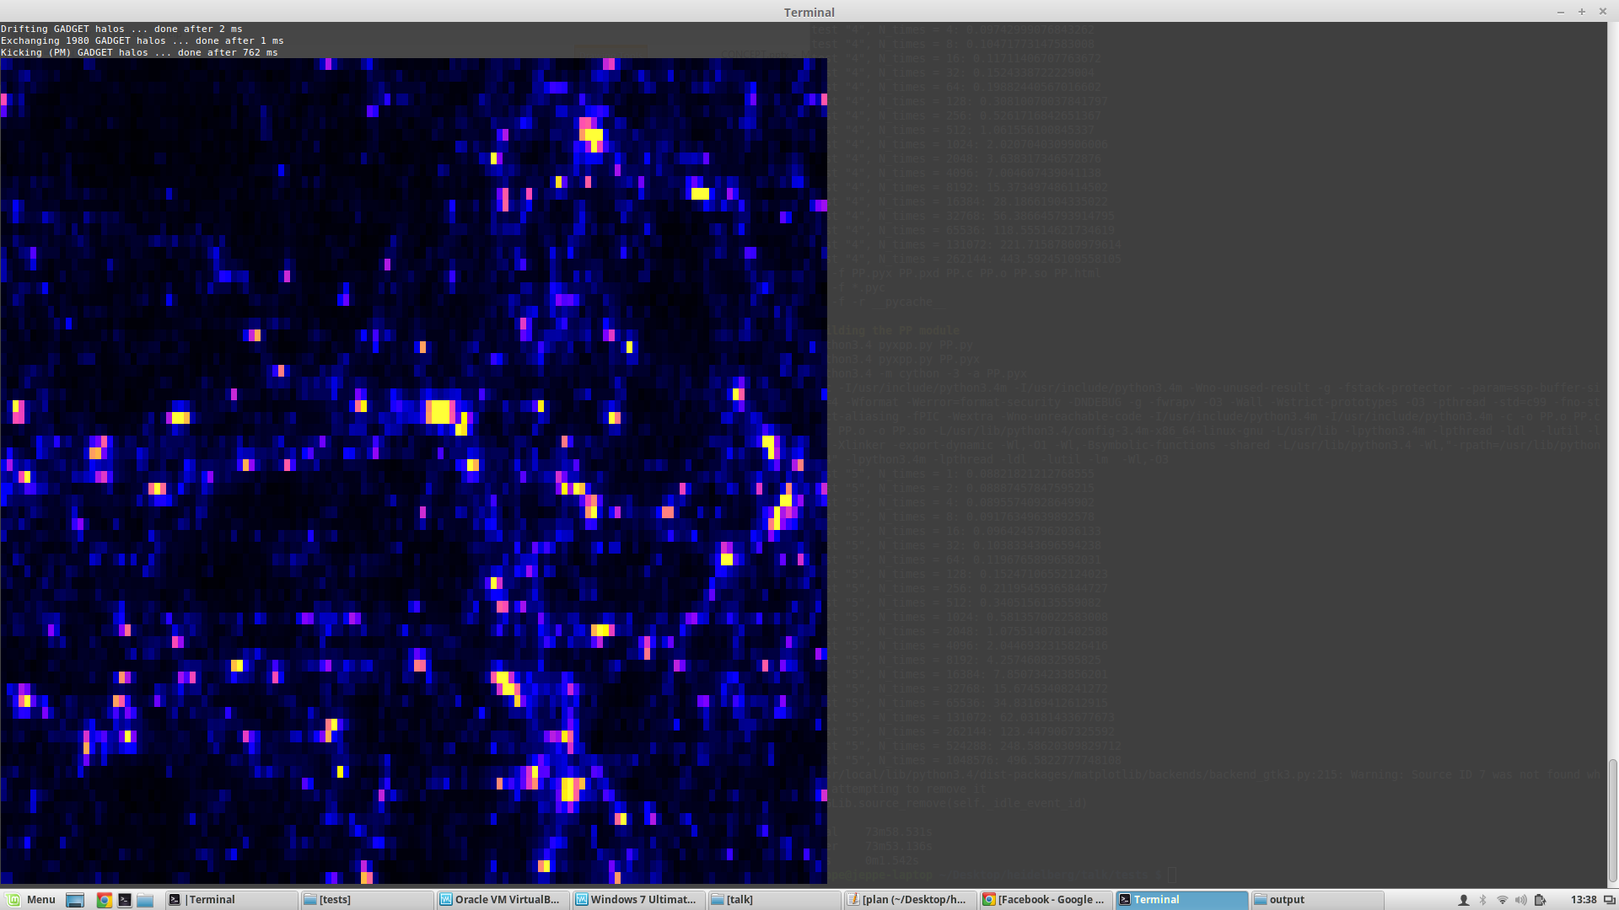Open the file manager launcher icon
This screenshot has width=1619, height=910.
145,900
